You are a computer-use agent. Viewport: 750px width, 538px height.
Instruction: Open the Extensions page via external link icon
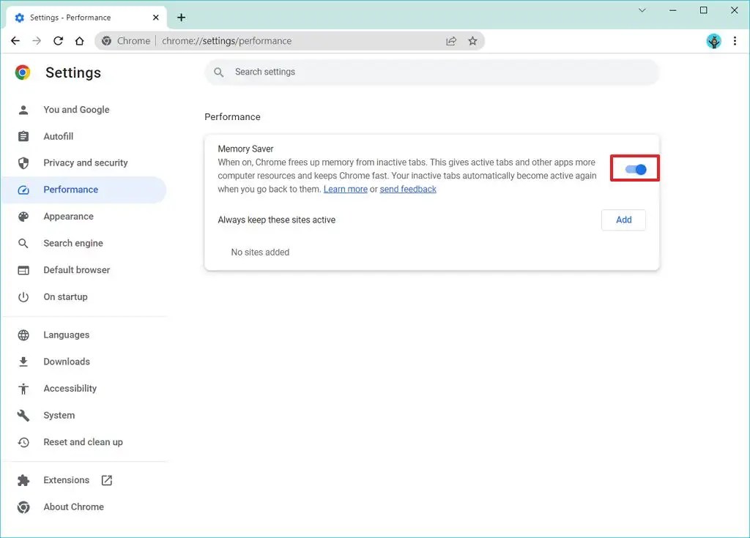tap(106, 480)
